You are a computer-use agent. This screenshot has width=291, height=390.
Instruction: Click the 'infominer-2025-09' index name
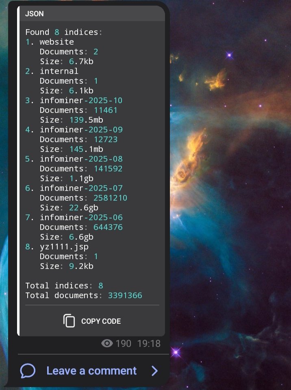[x=81, y=130]
